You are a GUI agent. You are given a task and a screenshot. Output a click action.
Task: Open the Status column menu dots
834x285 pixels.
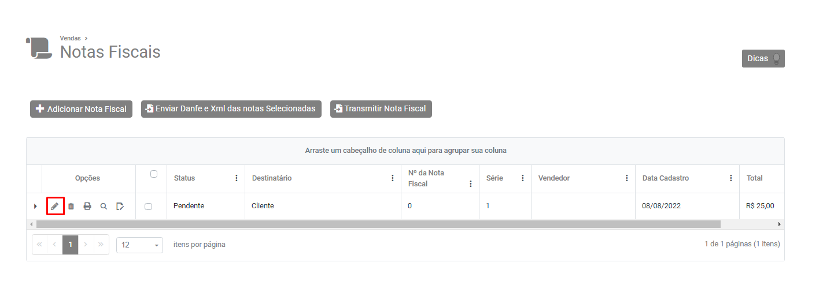(x=236, y=178)
